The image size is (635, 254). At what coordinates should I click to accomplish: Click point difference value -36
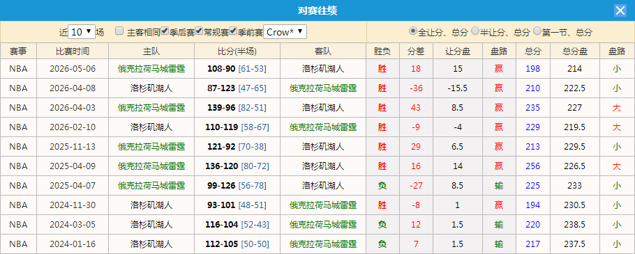(x=416, y=88)
